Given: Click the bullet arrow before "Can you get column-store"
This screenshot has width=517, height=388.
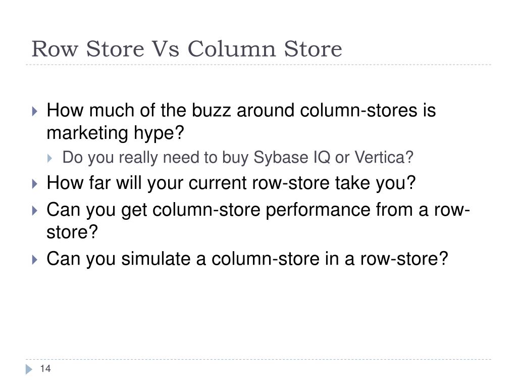Looking at the screenshot, I should [x=35, y=211].
